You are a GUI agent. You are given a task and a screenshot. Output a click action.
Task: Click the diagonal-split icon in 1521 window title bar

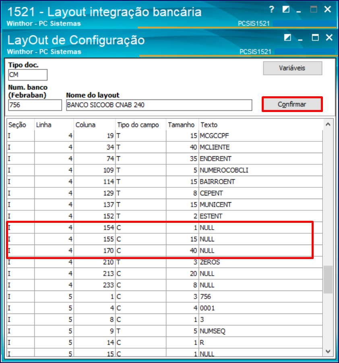286,10
